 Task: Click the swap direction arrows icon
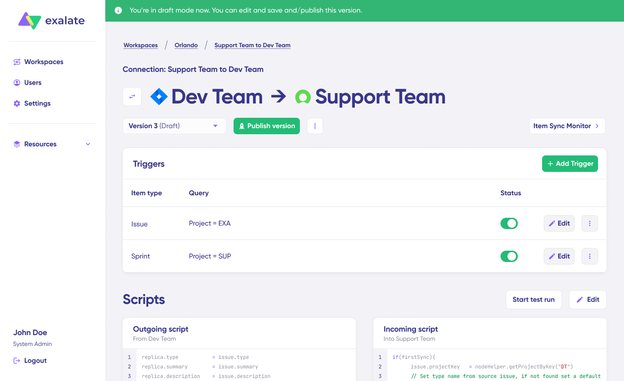click(x=132, y=97)
